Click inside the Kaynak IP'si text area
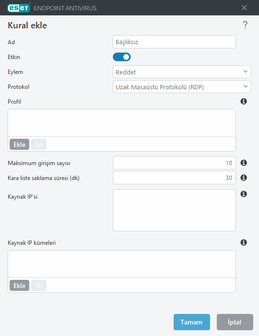 point(174,210)
